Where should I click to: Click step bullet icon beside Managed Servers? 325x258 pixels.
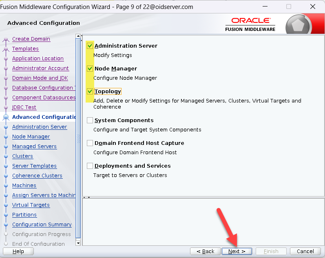pos(6,146)
